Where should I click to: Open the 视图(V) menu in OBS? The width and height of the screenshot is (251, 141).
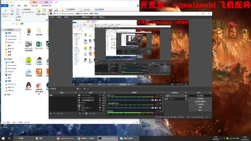click(67, 17)
